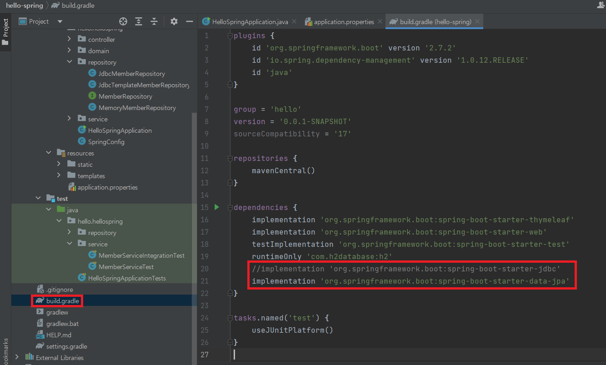The image size is (606, 365).
Task: Click the Select Opened File target icon
Action: (123, 21)
